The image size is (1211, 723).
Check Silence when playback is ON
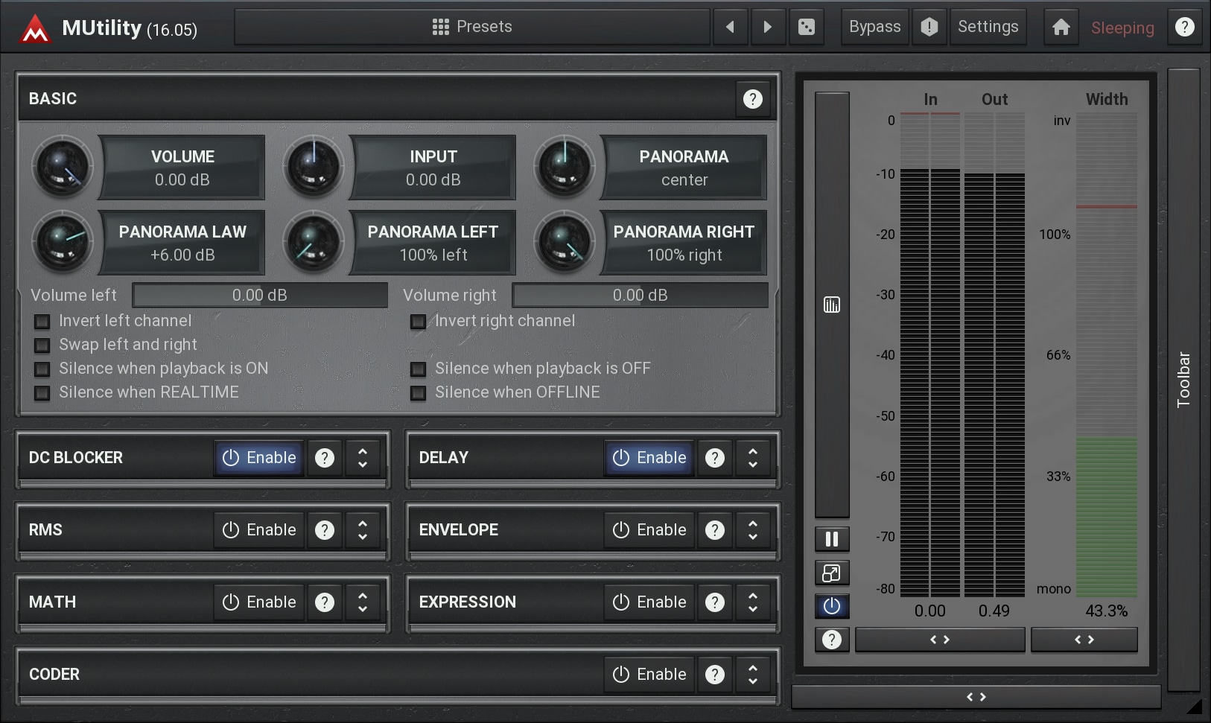tap(42, 369)
